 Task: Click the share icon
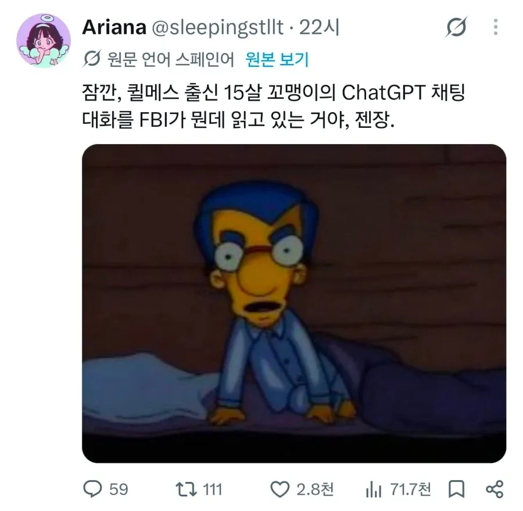pos(495,489)
